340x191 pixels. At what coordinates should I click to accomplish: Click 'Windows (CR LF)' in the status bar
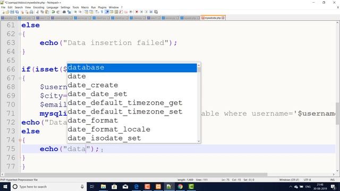point(289,180)
